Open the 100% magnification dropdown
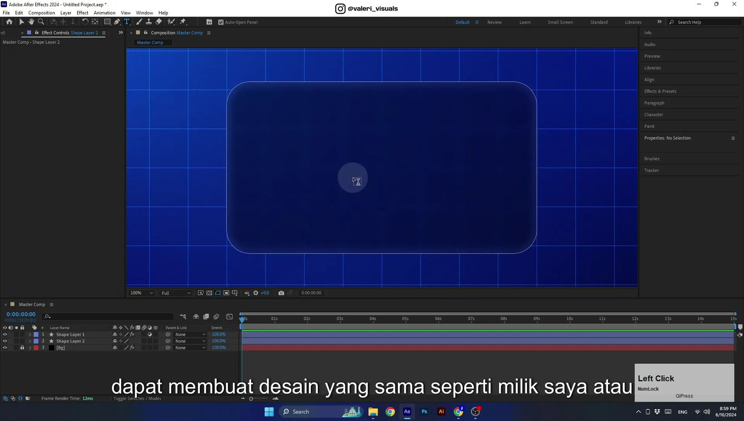 [141, 293]
